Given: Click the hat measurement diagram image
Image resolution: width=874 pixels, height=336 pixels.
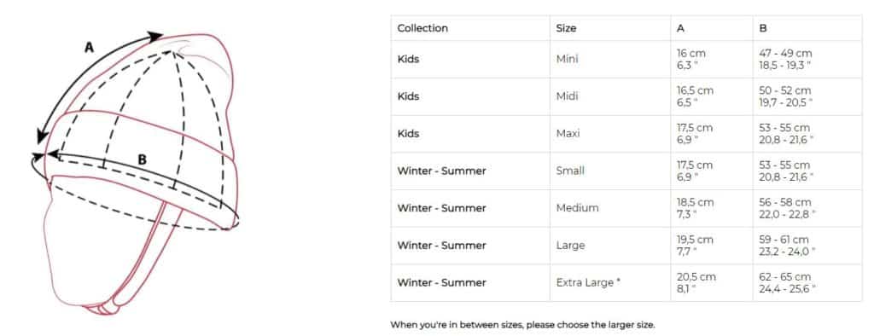Looking at the screenshot, I should tap(136, 170).
